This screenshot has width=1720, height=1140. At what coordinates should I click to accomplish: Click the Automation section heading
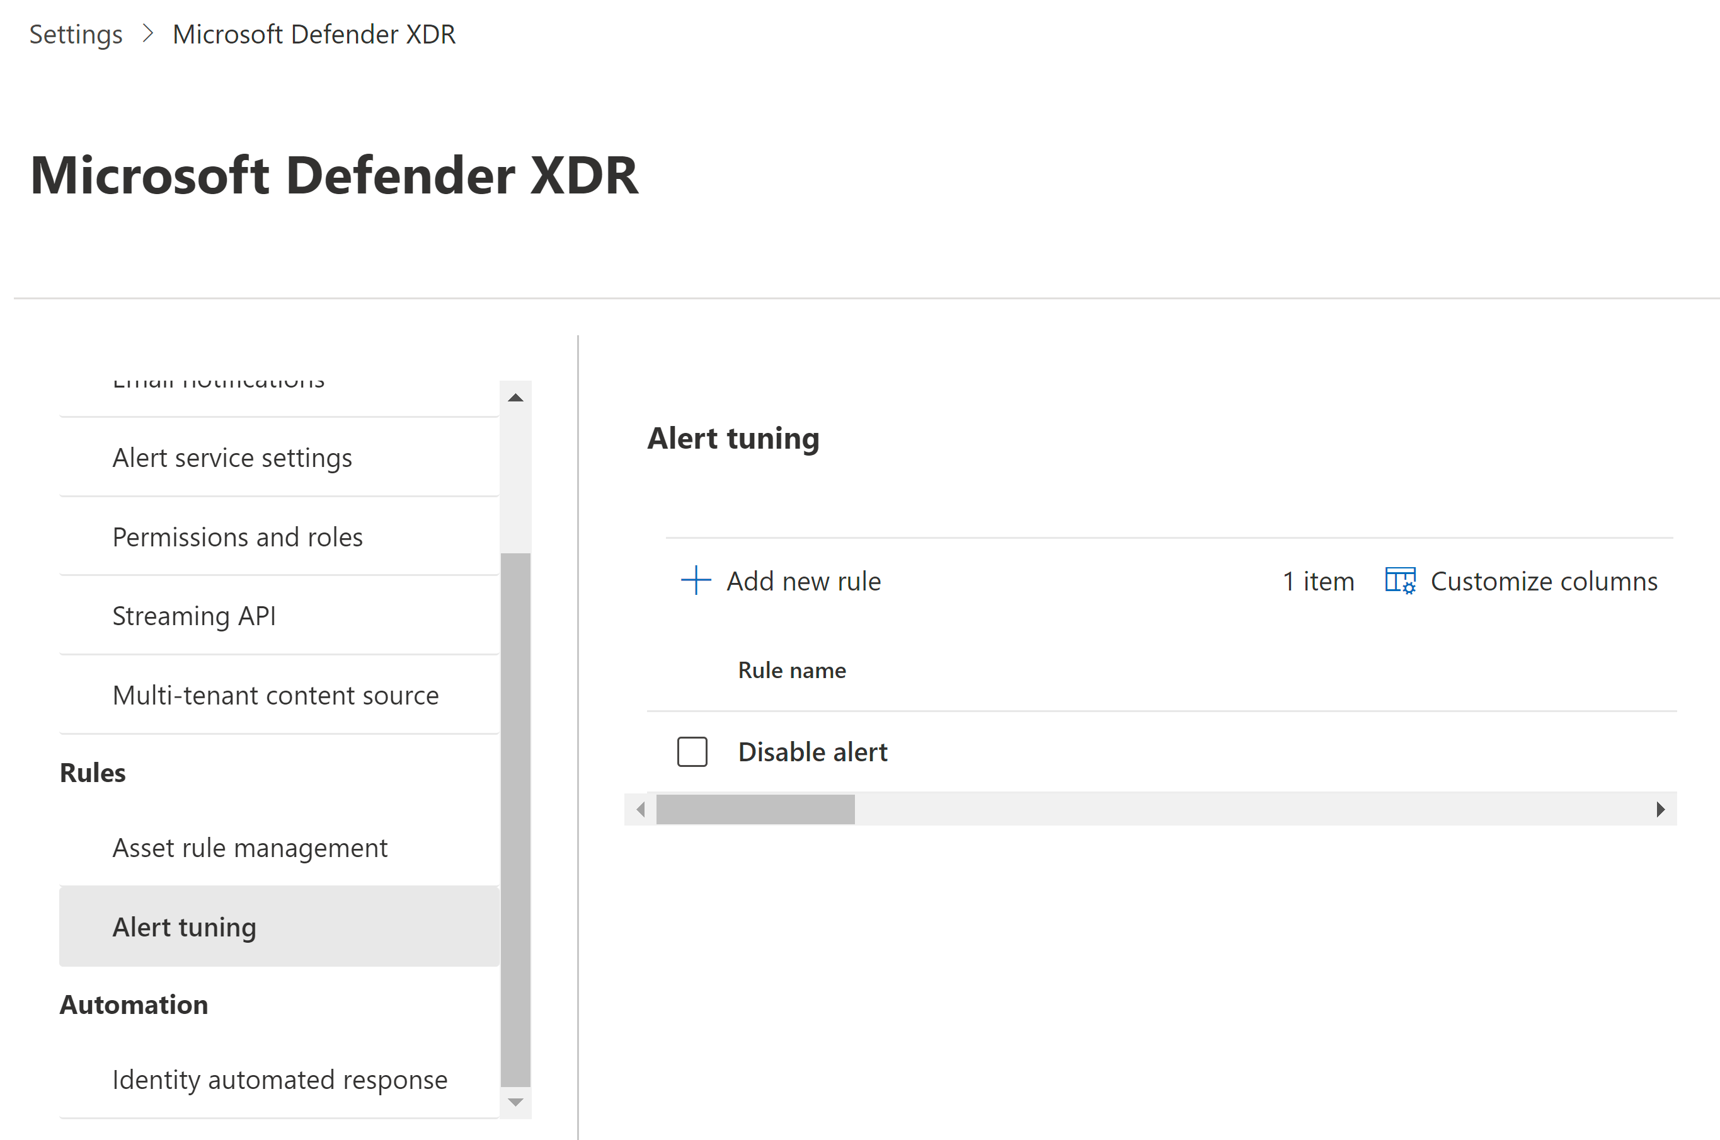click(x=134, y=1005)
